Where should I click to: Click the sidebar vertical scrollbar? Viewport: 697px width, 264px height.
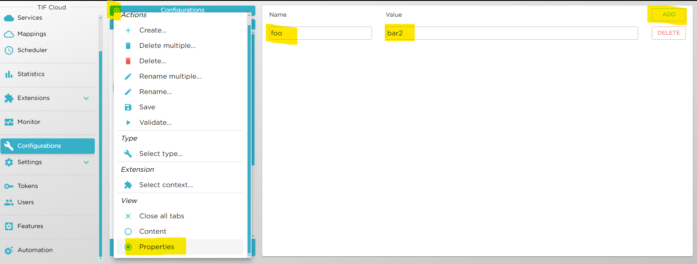point(100,154)
